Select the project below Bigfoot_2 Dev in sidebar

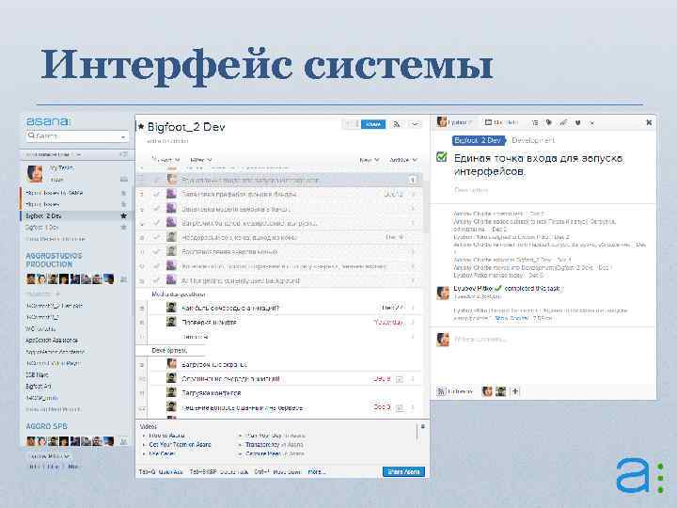click(41, 228)
